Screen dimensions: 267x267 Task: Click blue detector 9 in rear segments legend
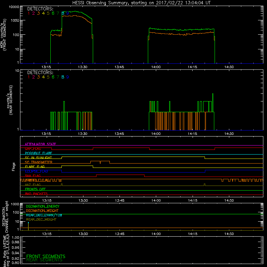68,77
